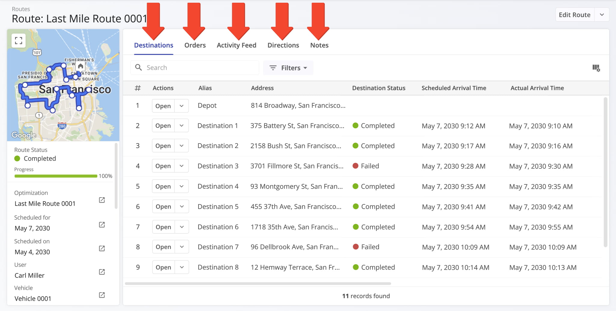Open external link icon beside Vehicle 0001
Image resolution: width=616 pixels, height=311 pixels.
coord(102,295)
